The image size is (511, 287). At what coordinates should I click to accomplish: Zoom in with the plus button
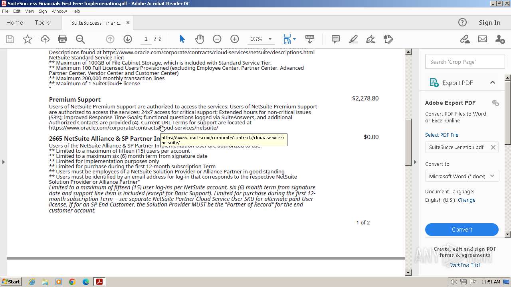pos(235,39)
